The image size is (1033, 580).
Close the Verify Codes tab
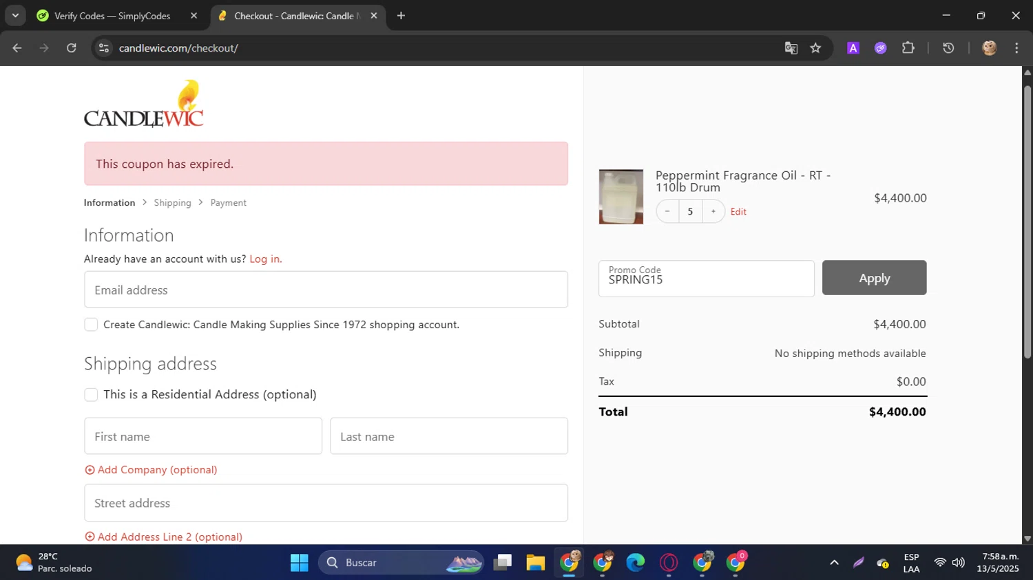(194, 16)
